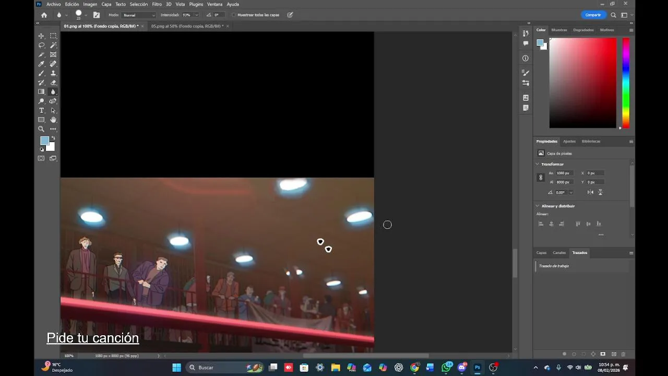Select the Eyedropper tool
The image size is (668, 376).
click(x=41, y=64)
